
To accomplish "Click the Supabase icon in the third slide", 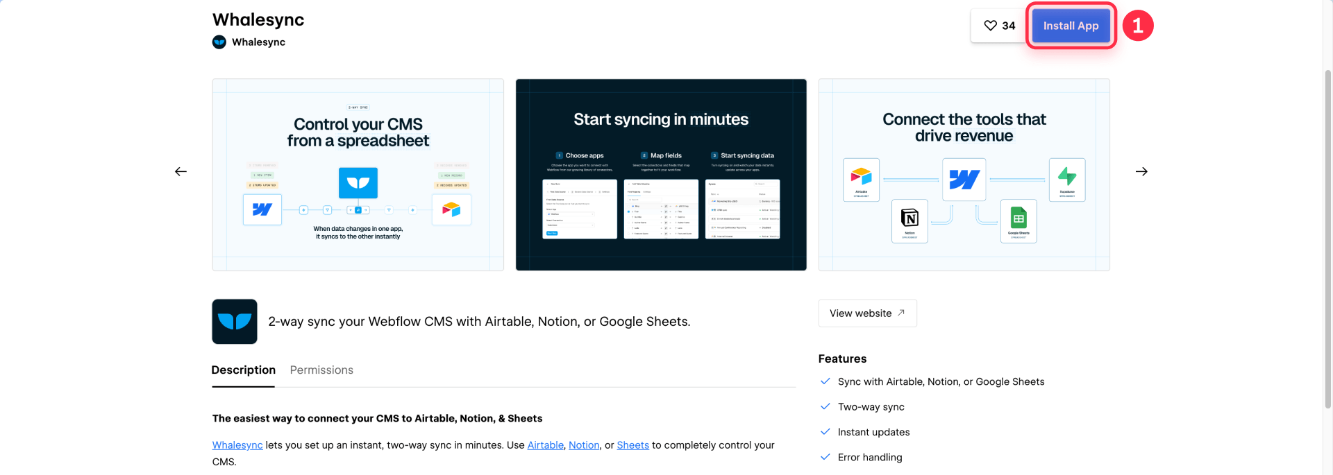I will [x=1067, y=180].
